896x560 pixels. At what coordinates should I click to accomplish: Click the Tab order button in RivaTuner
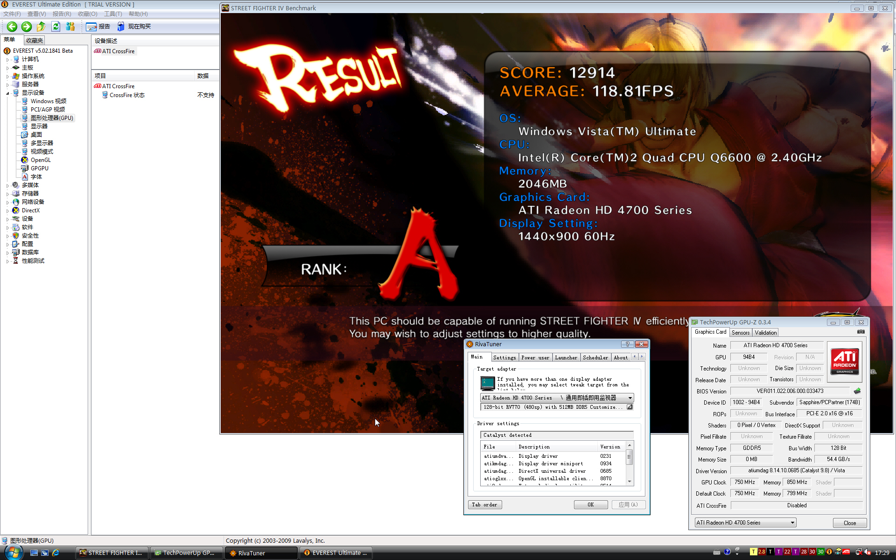[484, 504]
